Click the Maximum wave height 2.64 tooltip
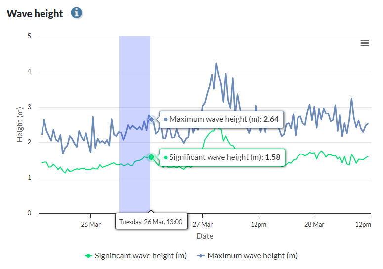Screen dimensions: 383x269 221,119
